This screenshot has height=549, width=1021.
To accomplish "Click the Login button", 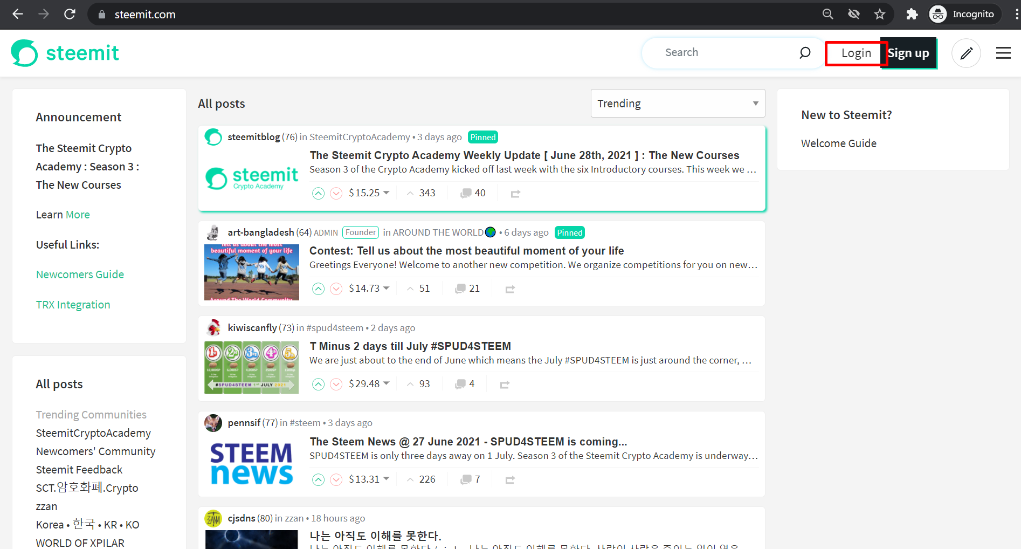I will pos(856,53).
